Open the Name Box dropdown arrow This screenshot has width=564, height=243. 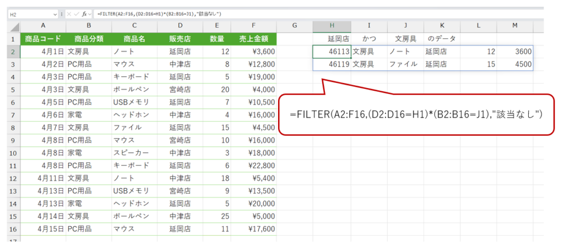pyautogui.click(x=55, y=14)
